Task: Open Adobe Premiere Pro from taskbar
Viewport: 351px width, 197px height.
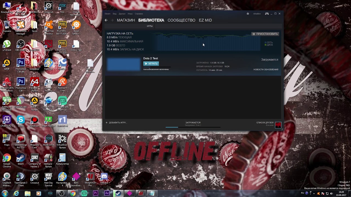Action: (x=96, y=193)
